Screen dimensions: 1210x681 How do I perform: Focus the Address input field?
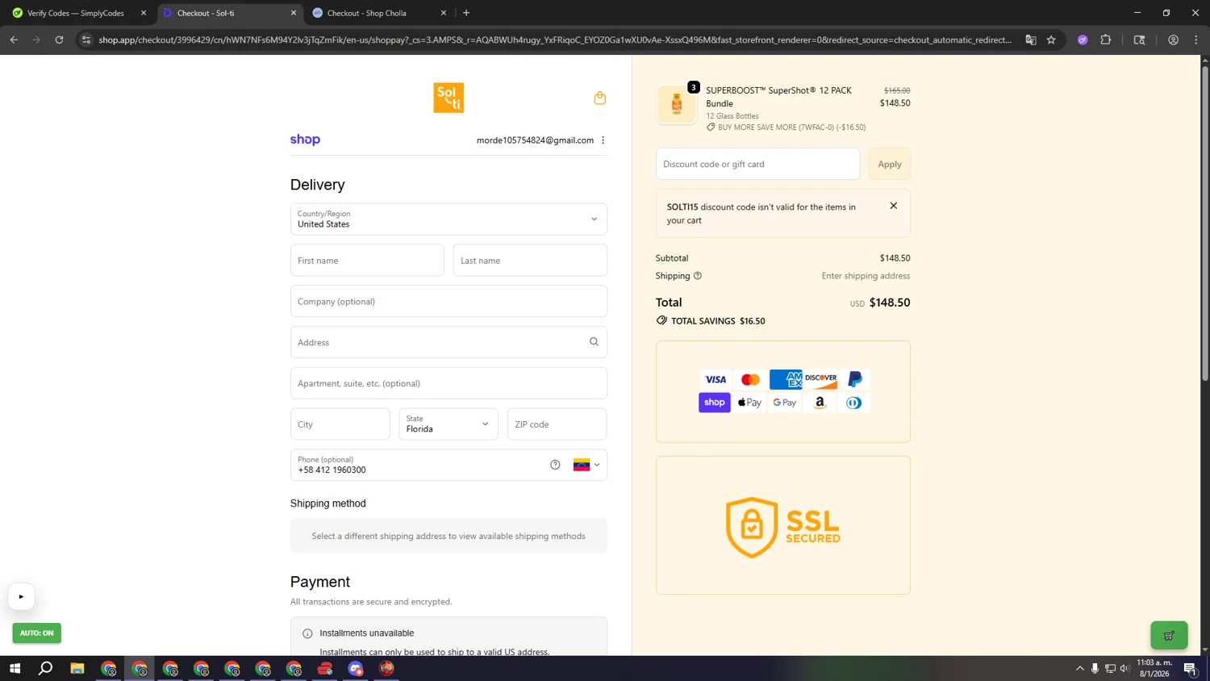[x=438, y=342]
